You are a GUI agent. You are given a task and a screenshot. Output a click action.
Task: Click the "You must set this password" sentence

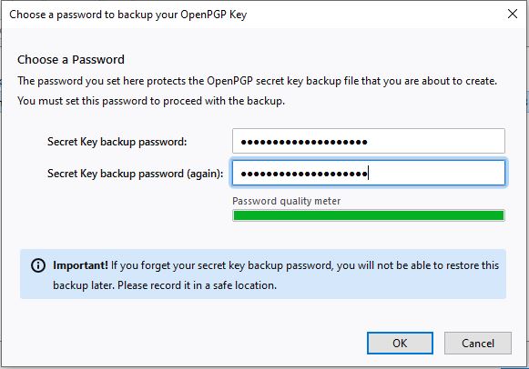(x=151, y=101)
